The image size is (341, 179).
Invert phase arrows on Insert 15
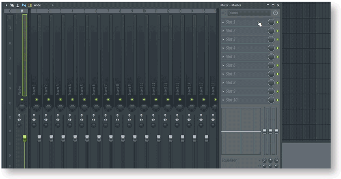[201, 115]
